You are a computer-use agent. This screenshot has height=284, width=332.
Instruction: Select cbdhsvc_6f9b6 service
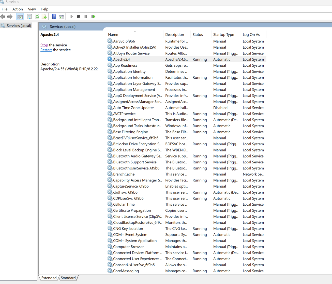click(x=186, y=192)
